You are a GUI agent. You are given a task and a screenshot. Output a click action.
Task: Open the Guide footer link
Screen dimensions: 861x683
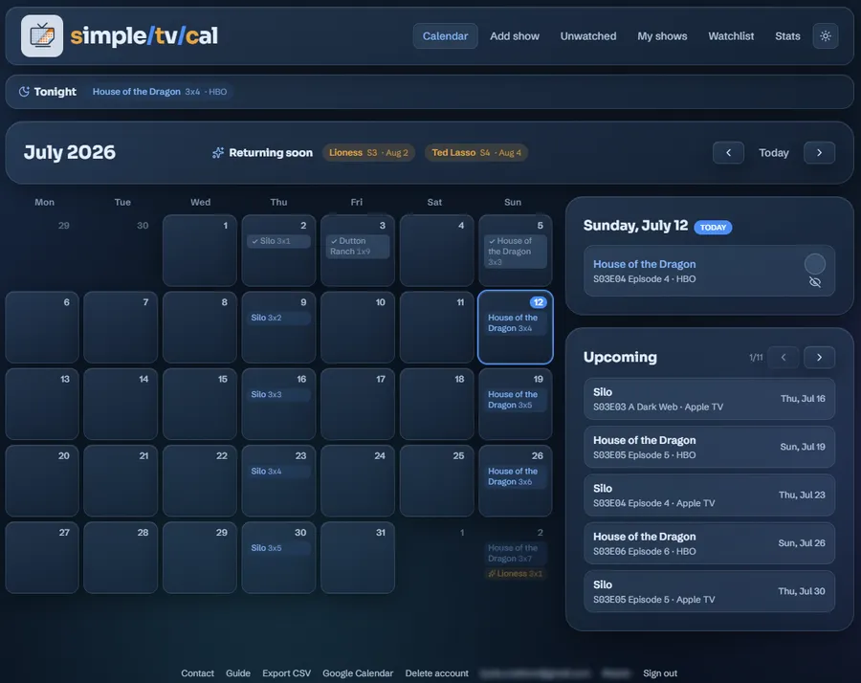coord(238,673)
